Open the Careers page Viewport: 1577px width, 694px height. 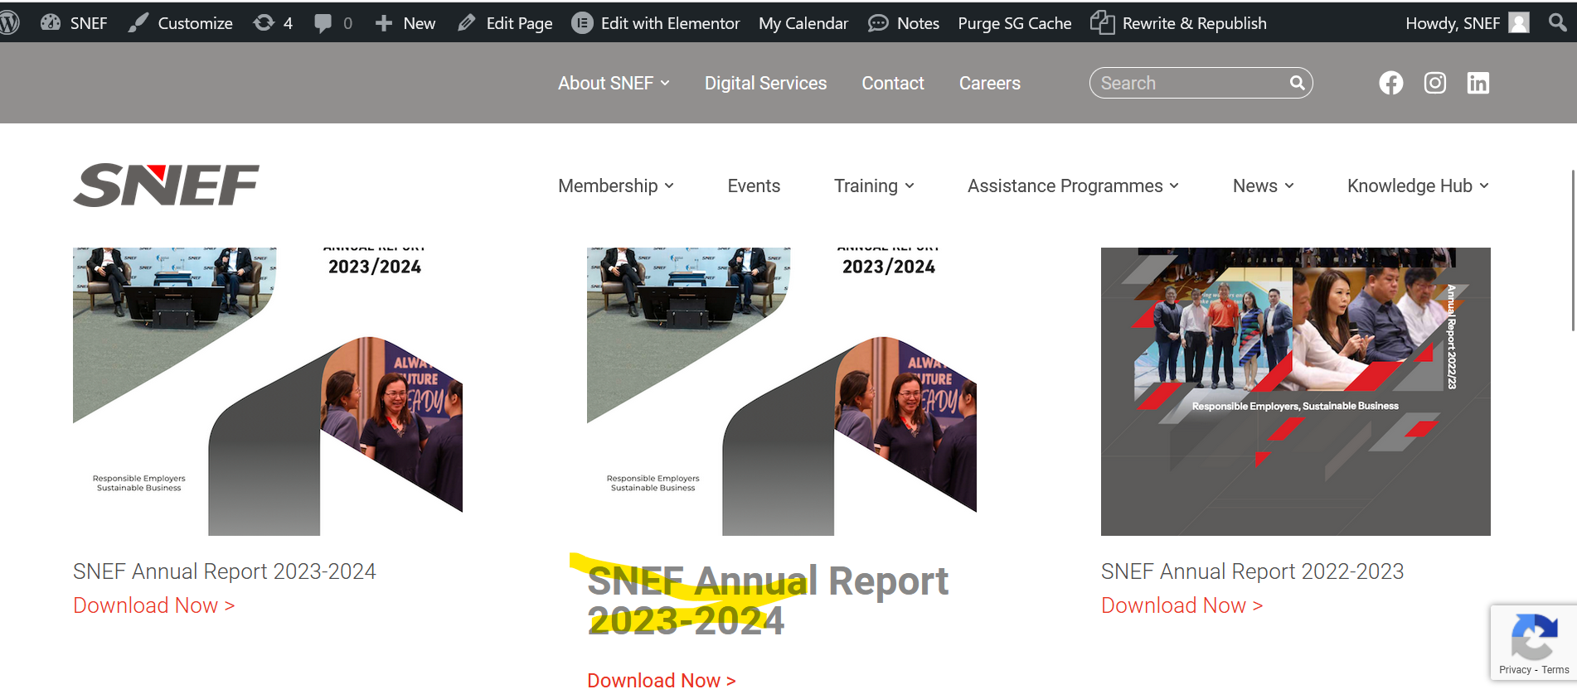(x=990, y=83)
